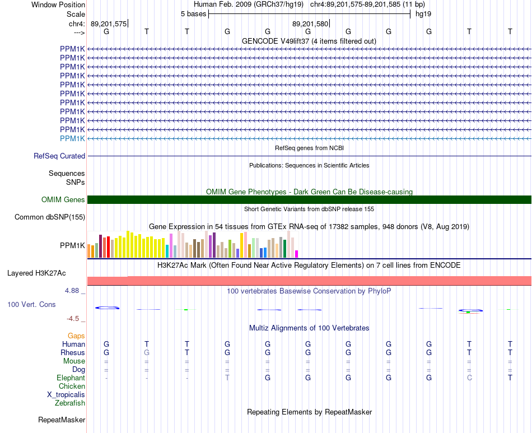The image size is (532, 433).
Task: Click the Elephant species label
Action: 71,378
